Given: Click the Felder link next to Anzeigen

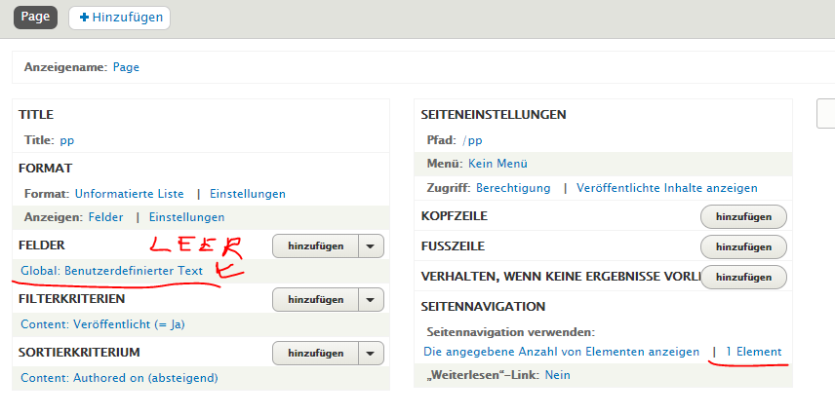Looking at the screenshot, I should [105, 217].
